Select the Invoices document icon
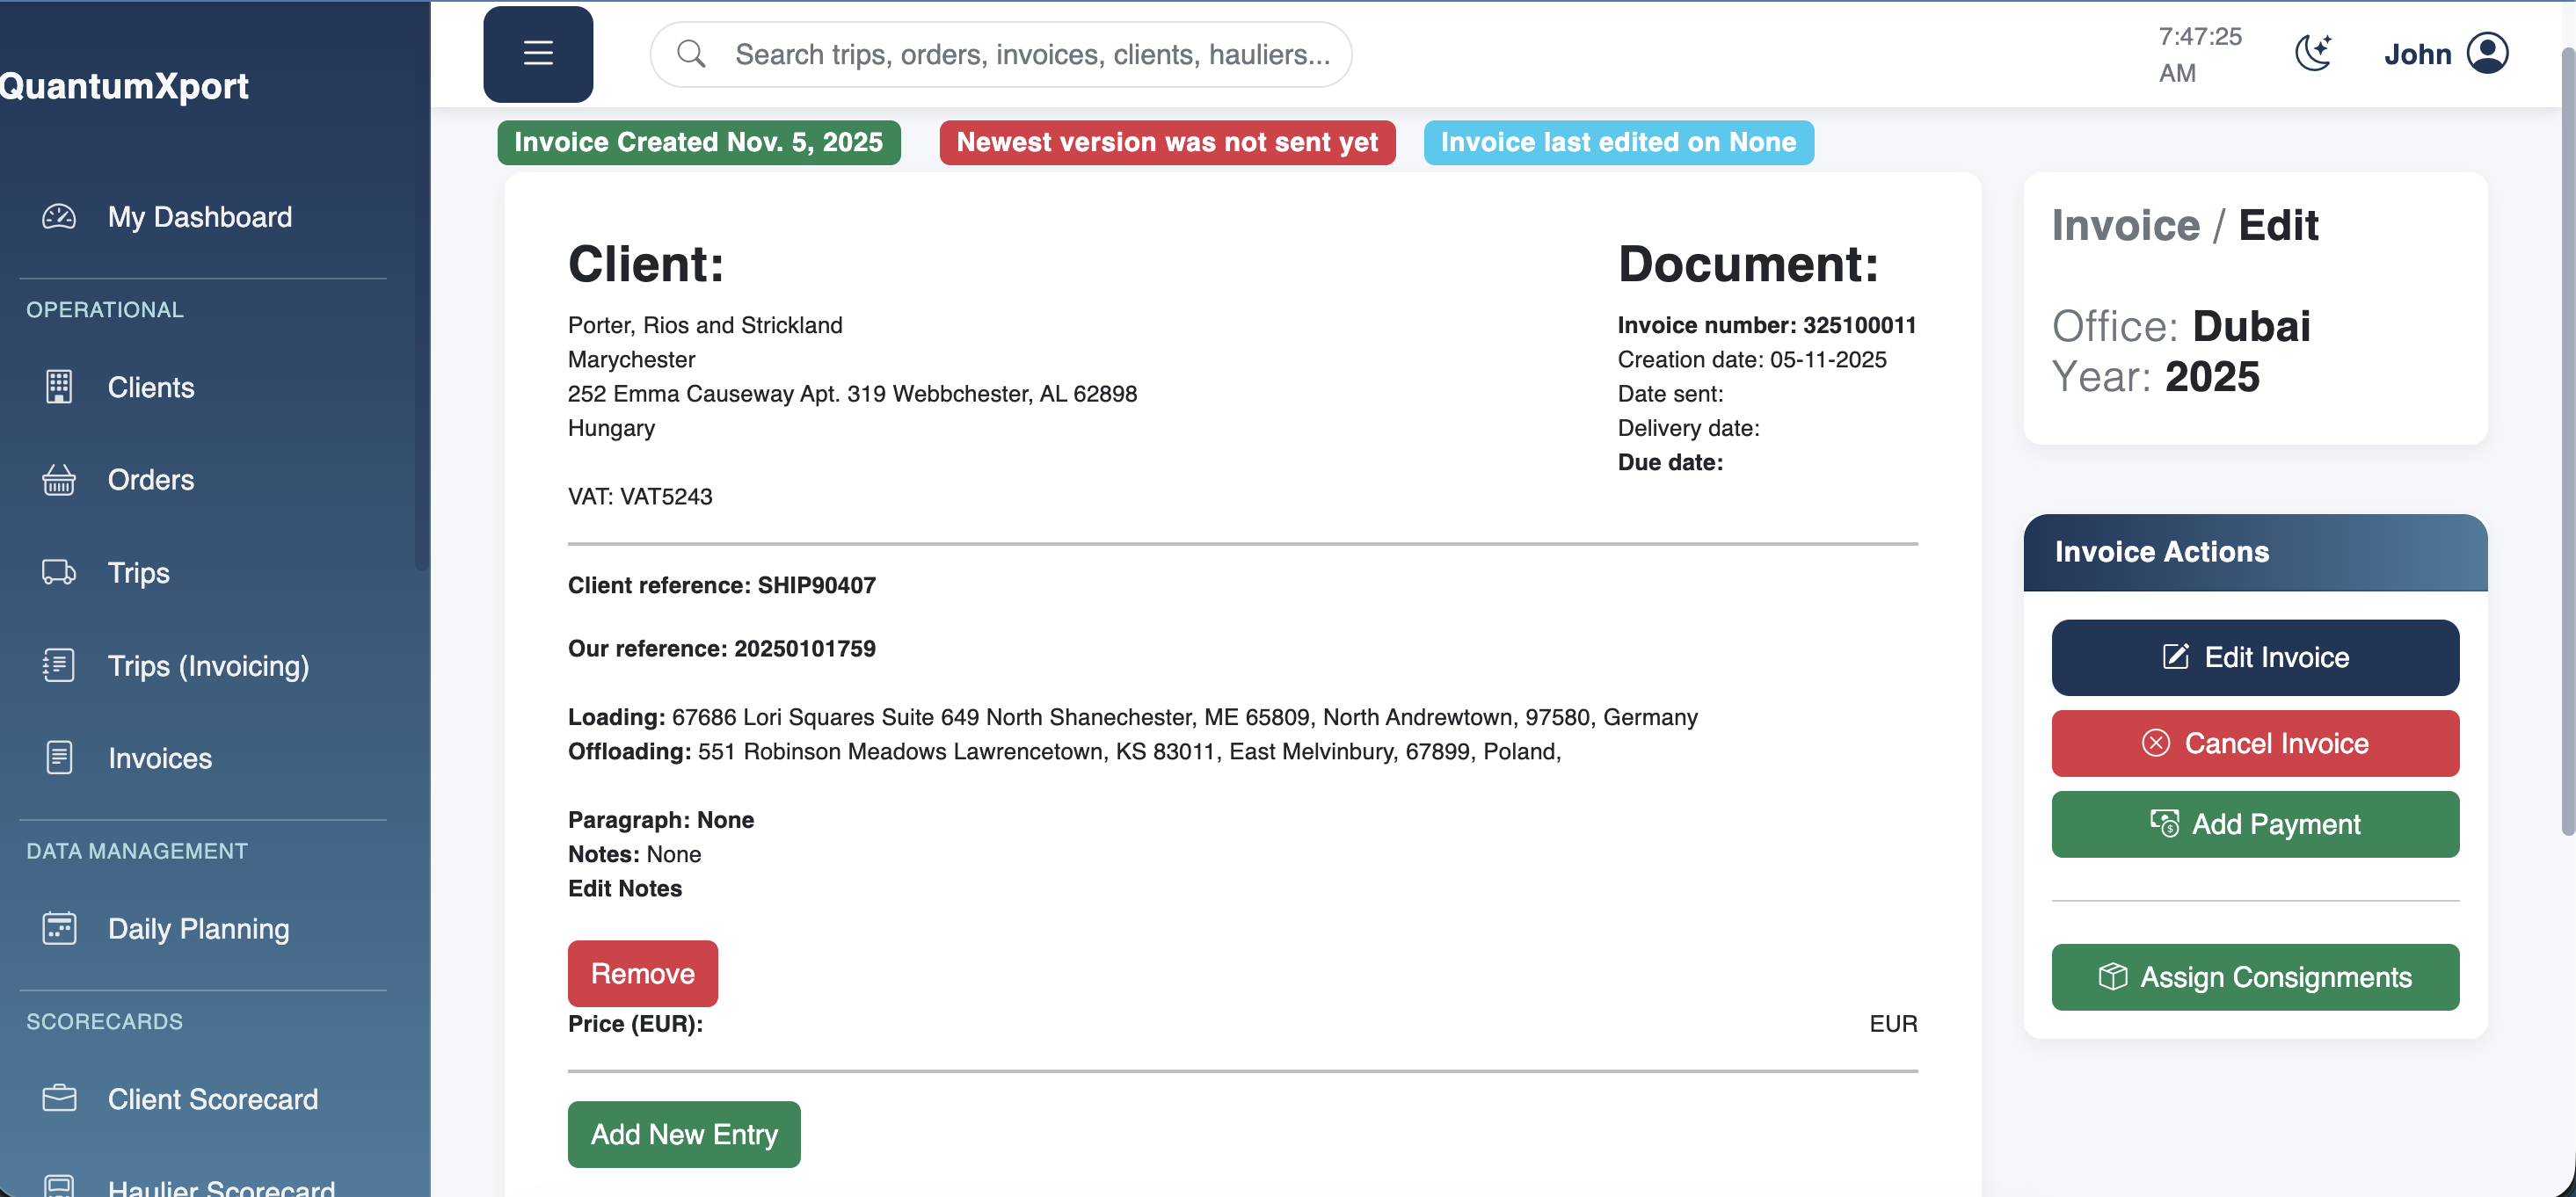 pos(59,758)
